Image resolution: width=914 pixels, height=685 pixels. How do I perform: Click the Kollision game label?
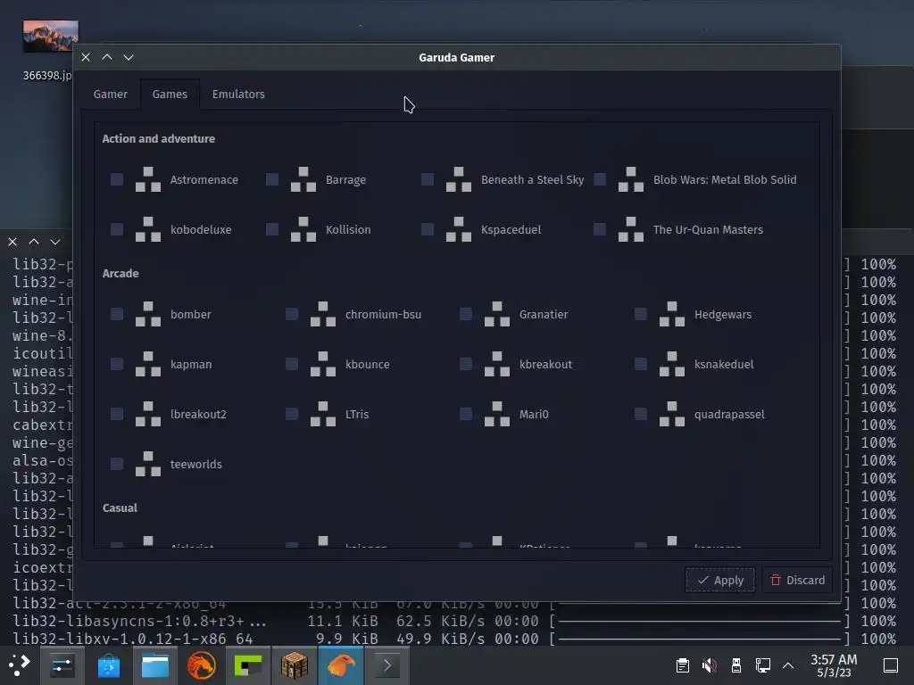click(348, 229)
